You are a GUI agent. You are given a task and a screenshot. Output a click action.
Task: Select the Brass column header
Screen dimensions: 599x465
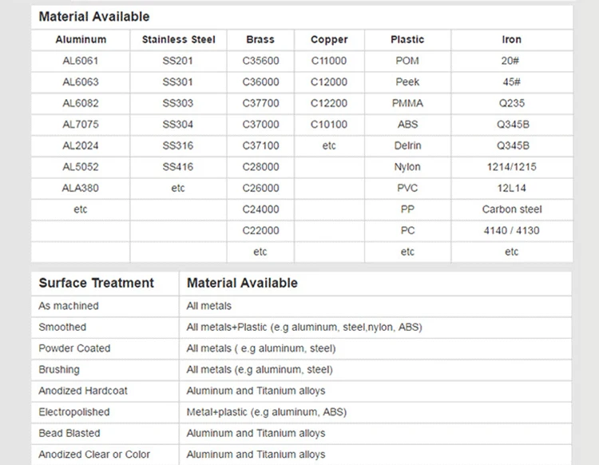pos(260,39)
